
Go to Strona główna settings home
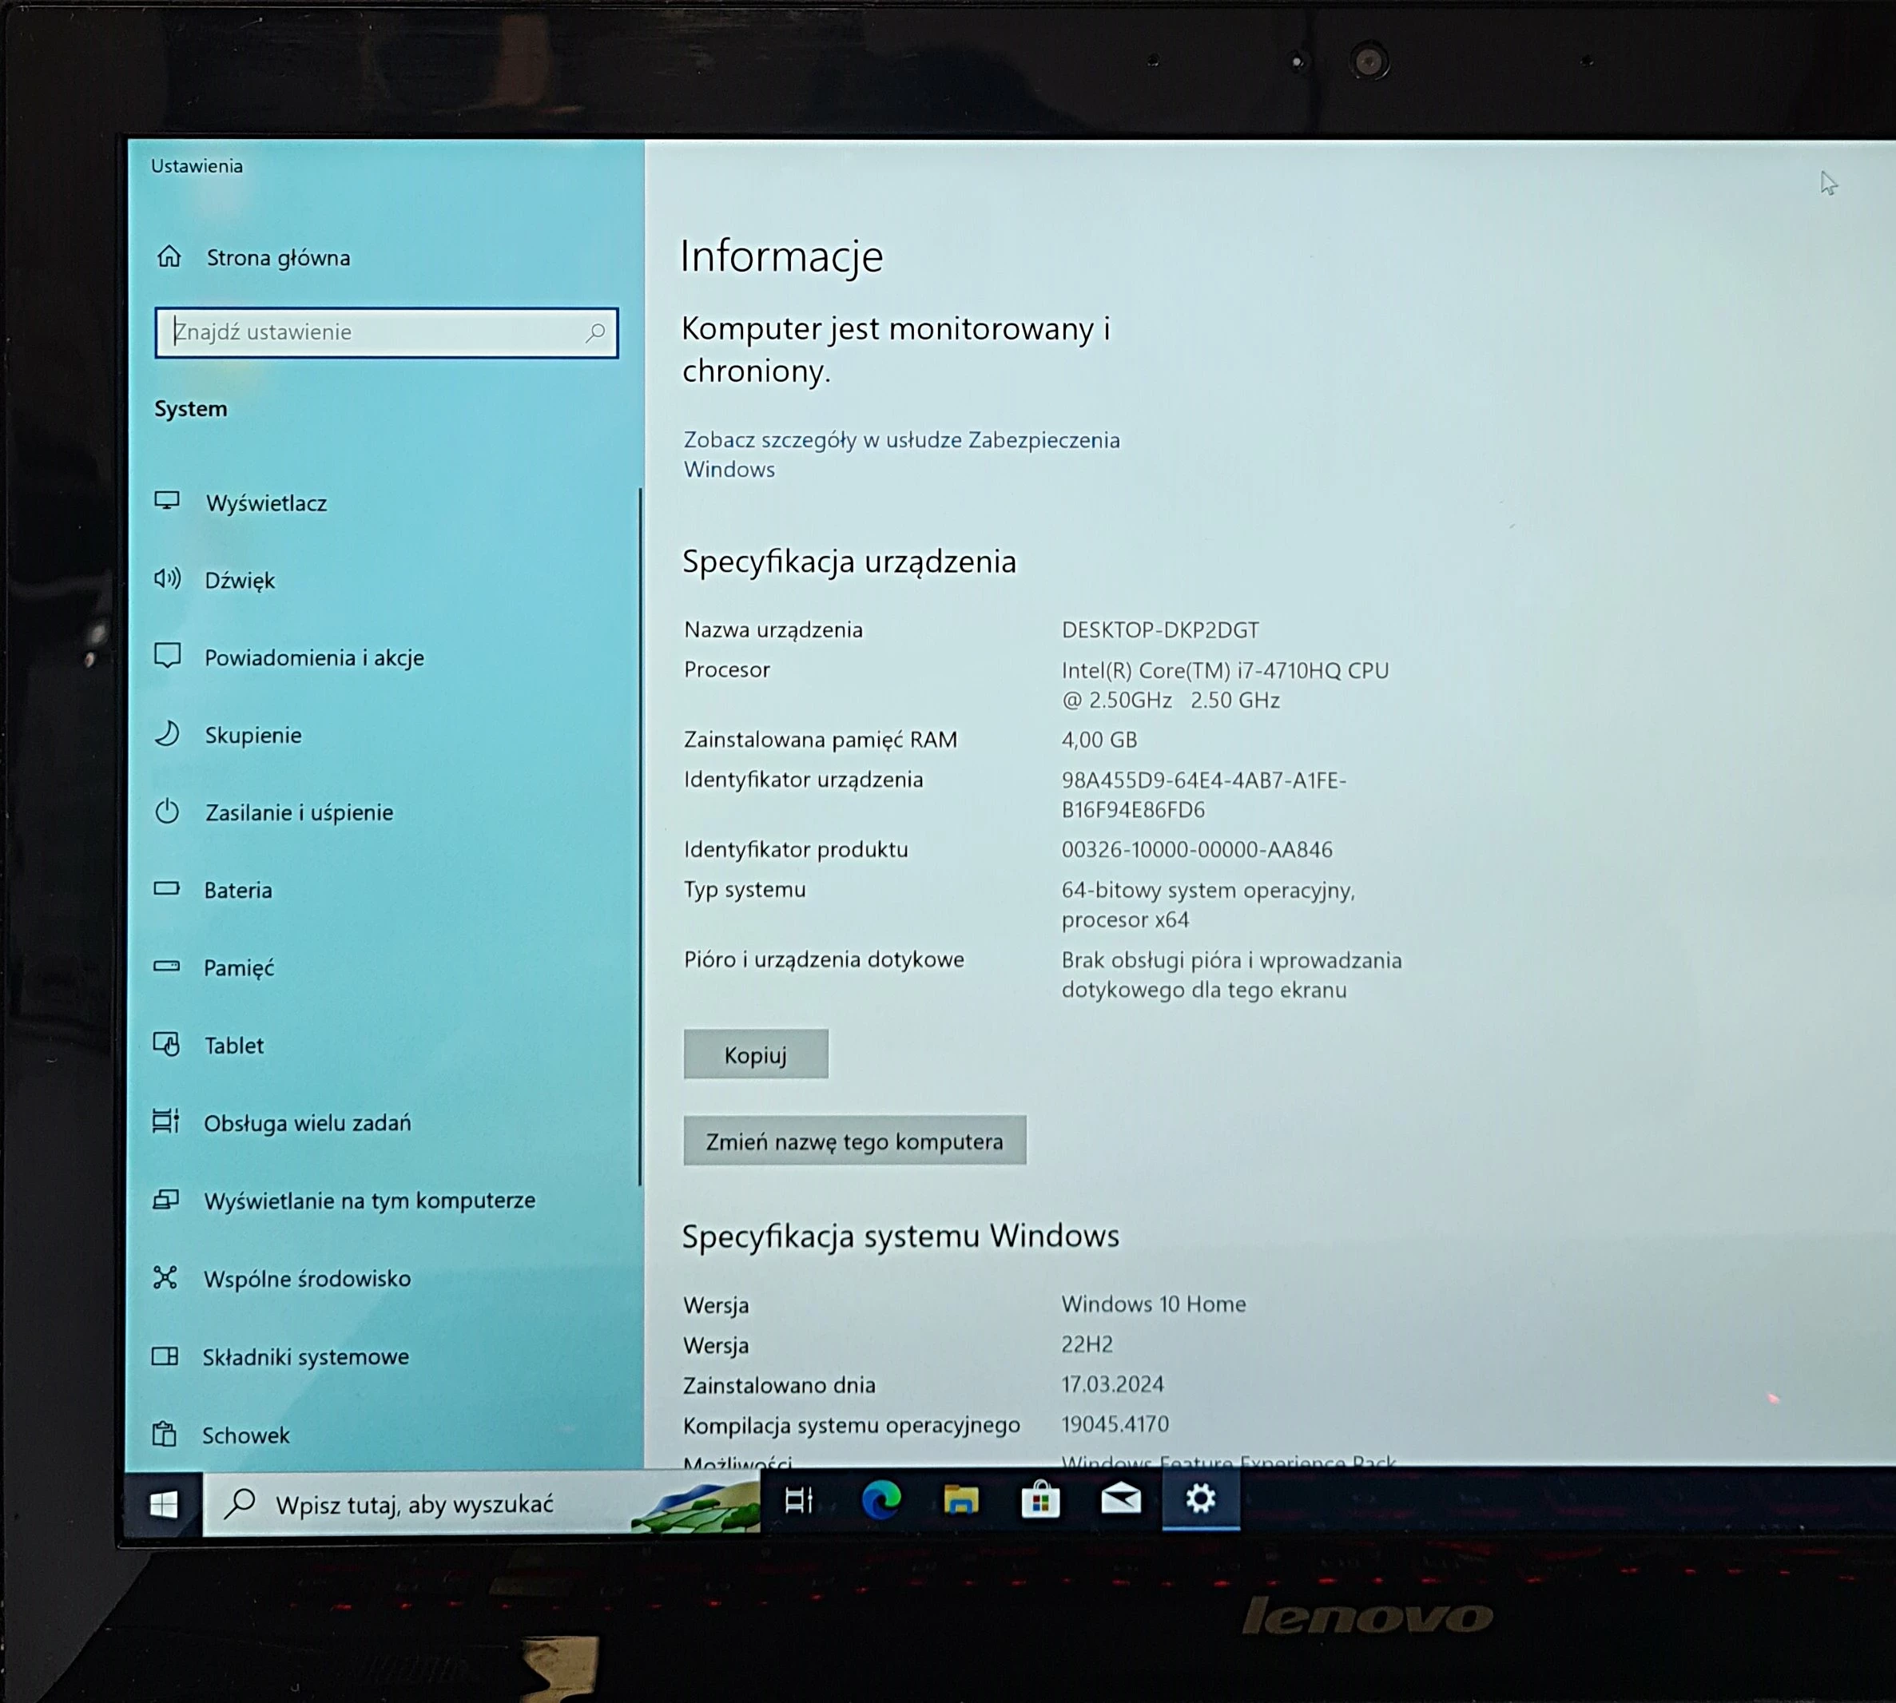[x=278, y=257]
